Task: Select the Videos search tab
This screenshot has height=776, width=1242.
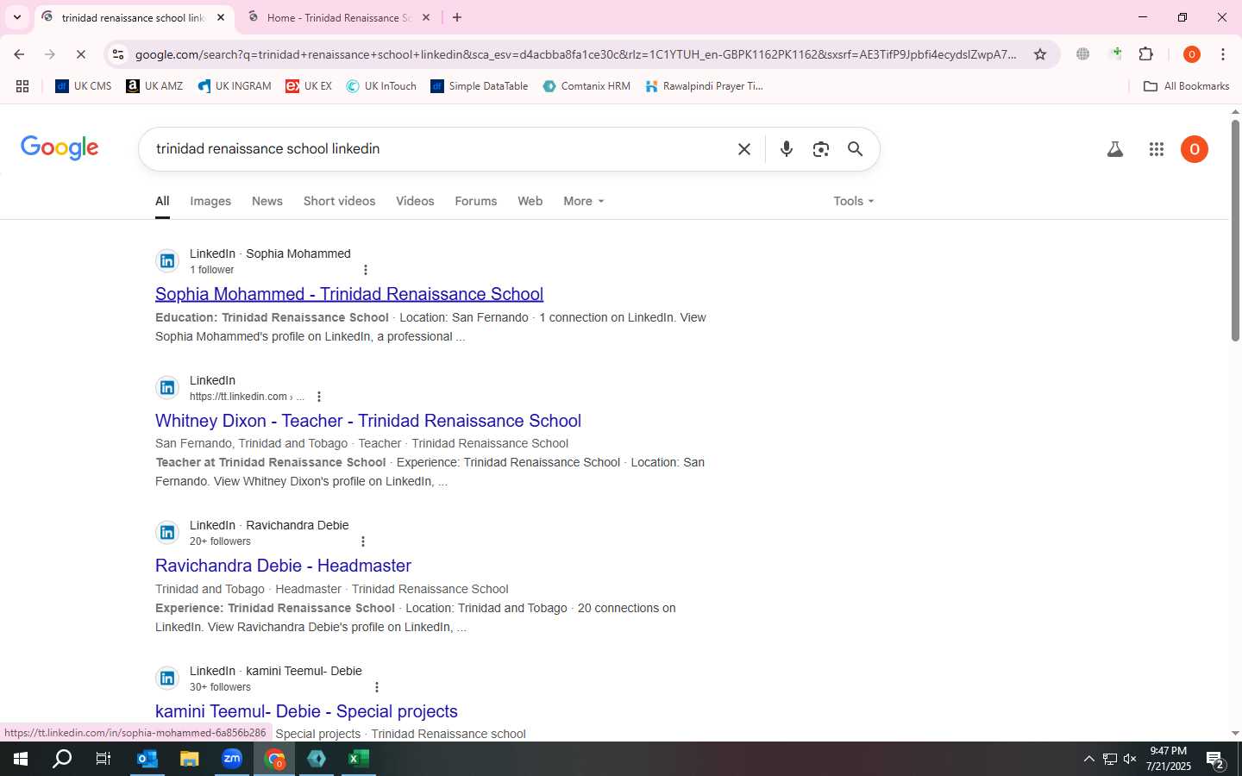Action: click(415, 201)
